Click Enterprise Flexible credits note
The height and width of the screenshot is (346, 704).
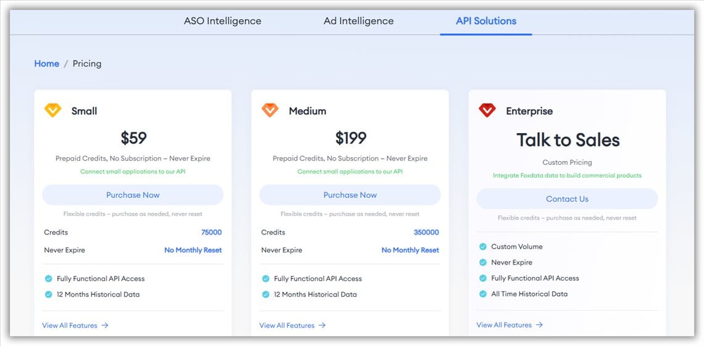[567, 218]
